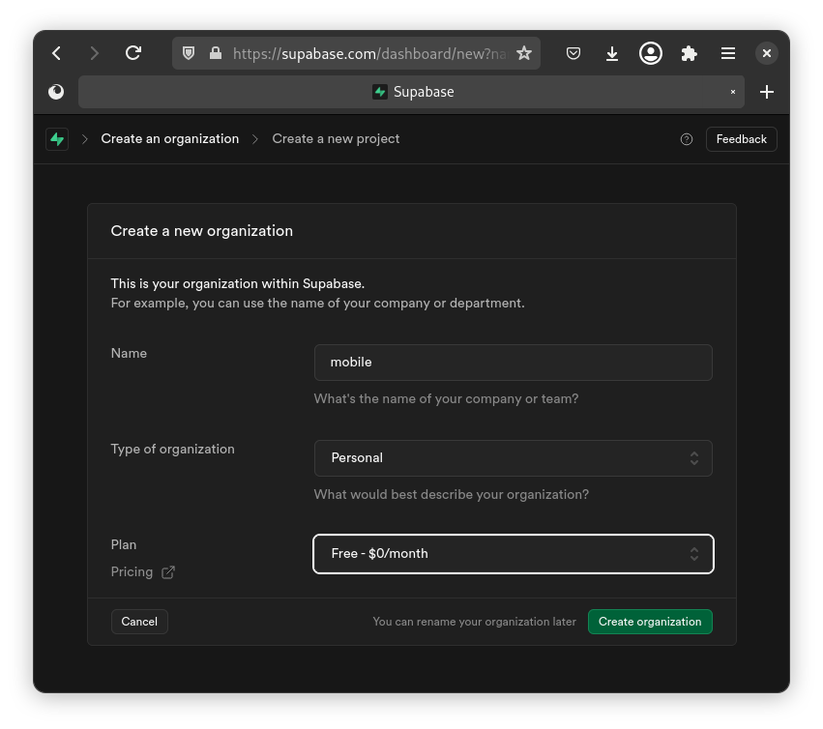
Task: Click the "Create a new organization" heading
Action: coord(201,231)
